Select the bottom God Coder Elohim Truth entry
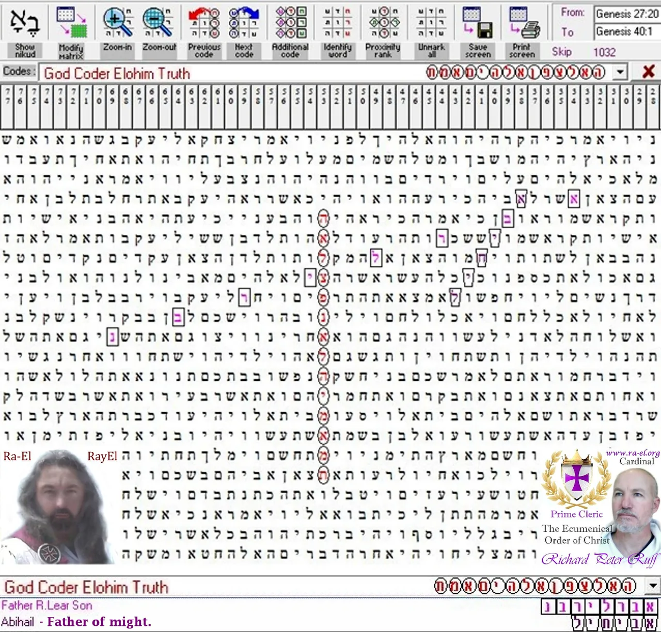Viewport: 661px width, 632px height. pyautogui.click(x=324, y=587)
